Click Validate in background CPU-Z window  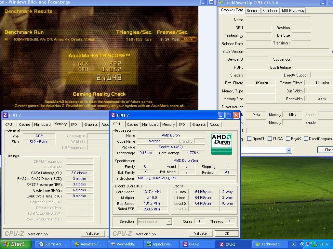tap(92, 233)
